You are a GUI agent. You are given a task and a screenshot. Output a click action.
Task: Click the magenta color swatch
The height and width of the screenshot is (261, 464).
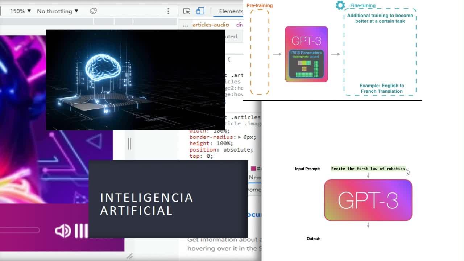tap(254, 169)
